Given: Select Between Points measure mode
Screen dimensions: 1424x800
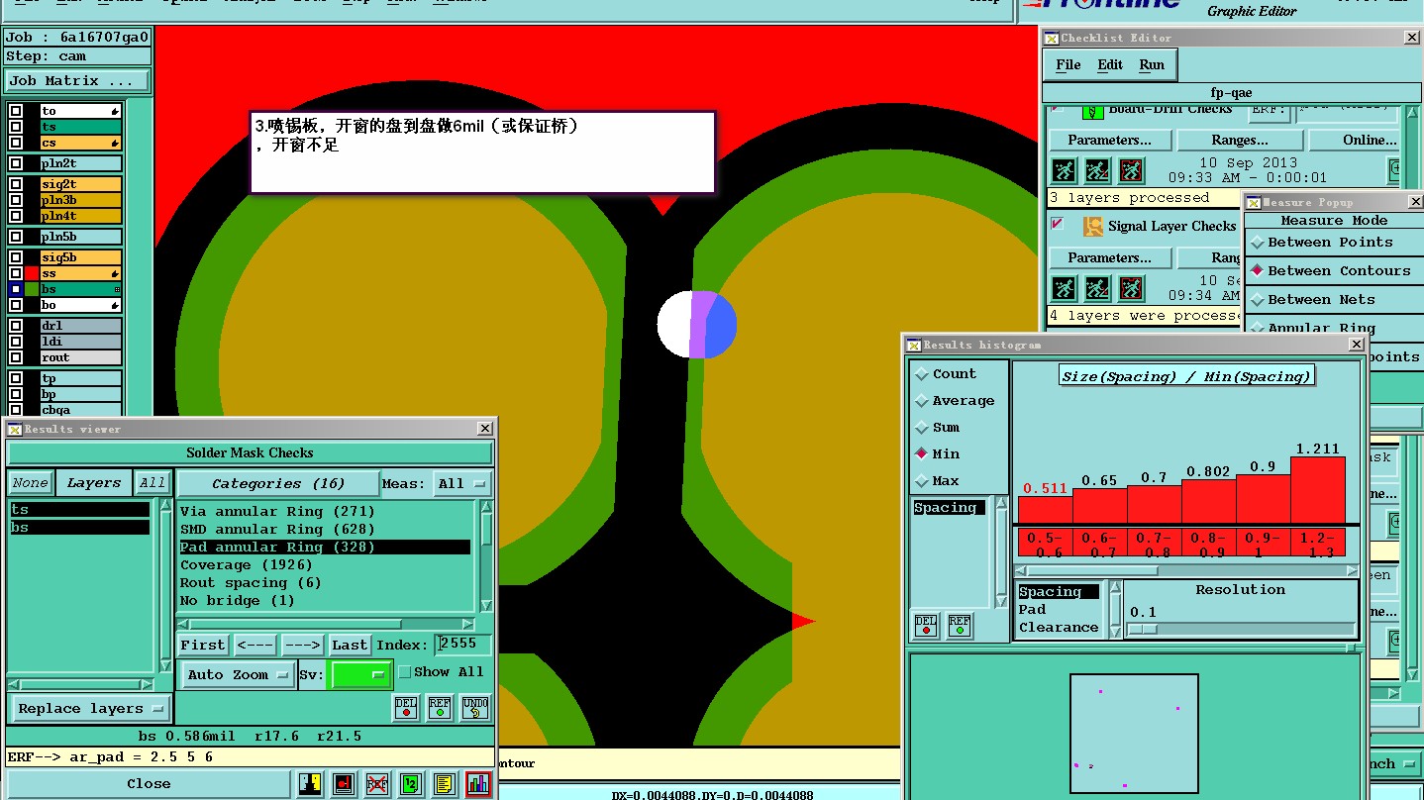Looking at the screenshot, I should pos(1258,243).
